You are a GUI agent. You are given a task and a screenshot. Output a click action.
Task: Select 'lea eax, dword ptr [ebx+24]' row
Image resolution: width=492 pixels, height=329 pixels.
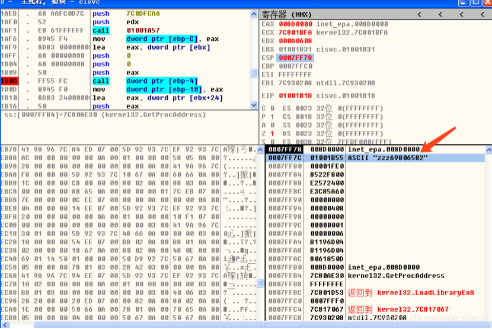(126, 98)
